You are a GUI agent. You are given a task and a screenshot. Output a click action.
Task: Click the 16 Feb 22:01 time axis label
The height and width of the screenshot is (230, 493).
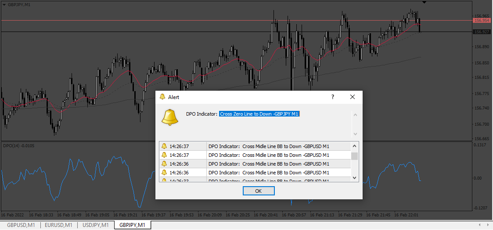[407, 216]
